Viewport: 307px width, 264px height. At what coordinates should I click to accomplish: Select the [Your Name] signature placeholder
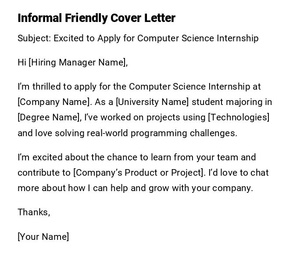(43, 237)
